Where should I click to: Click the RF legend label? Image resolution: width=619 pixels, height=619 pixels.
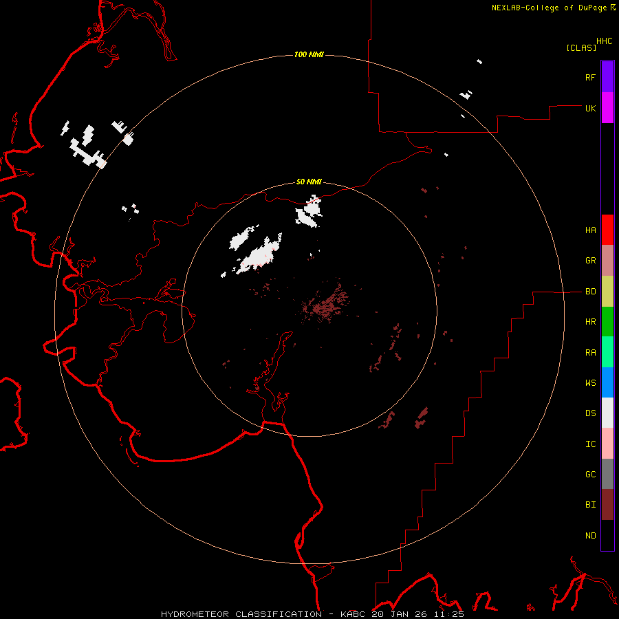590,77
